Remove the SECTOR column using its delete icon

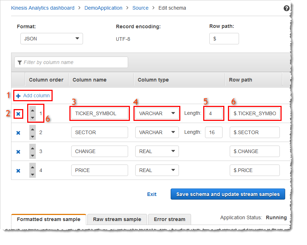(x=18, y=132)
